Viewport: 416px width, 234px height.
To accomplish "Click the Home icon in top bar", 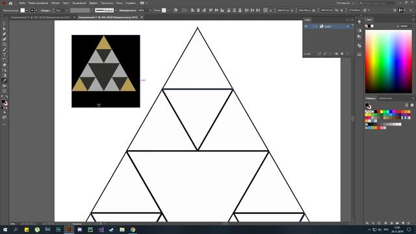I will tap(10, 3).
